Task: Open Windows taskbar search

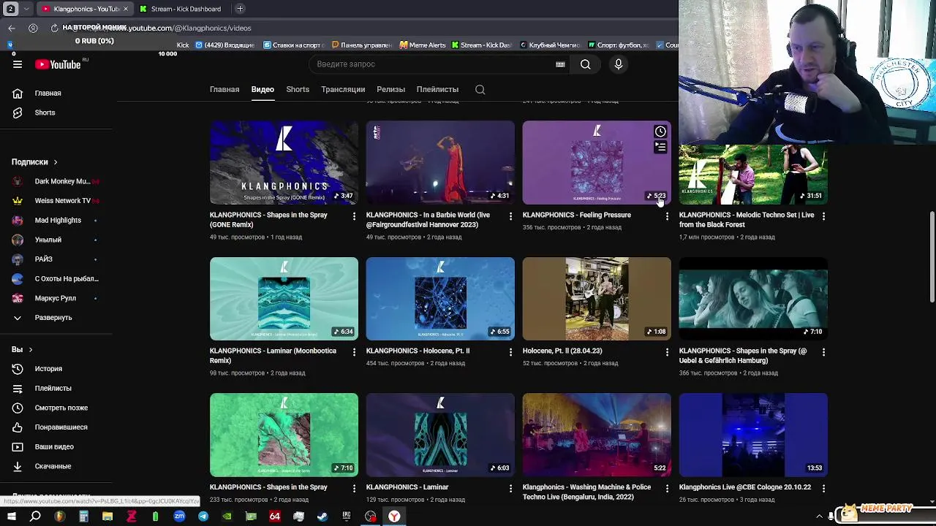Action: (35, 517)
